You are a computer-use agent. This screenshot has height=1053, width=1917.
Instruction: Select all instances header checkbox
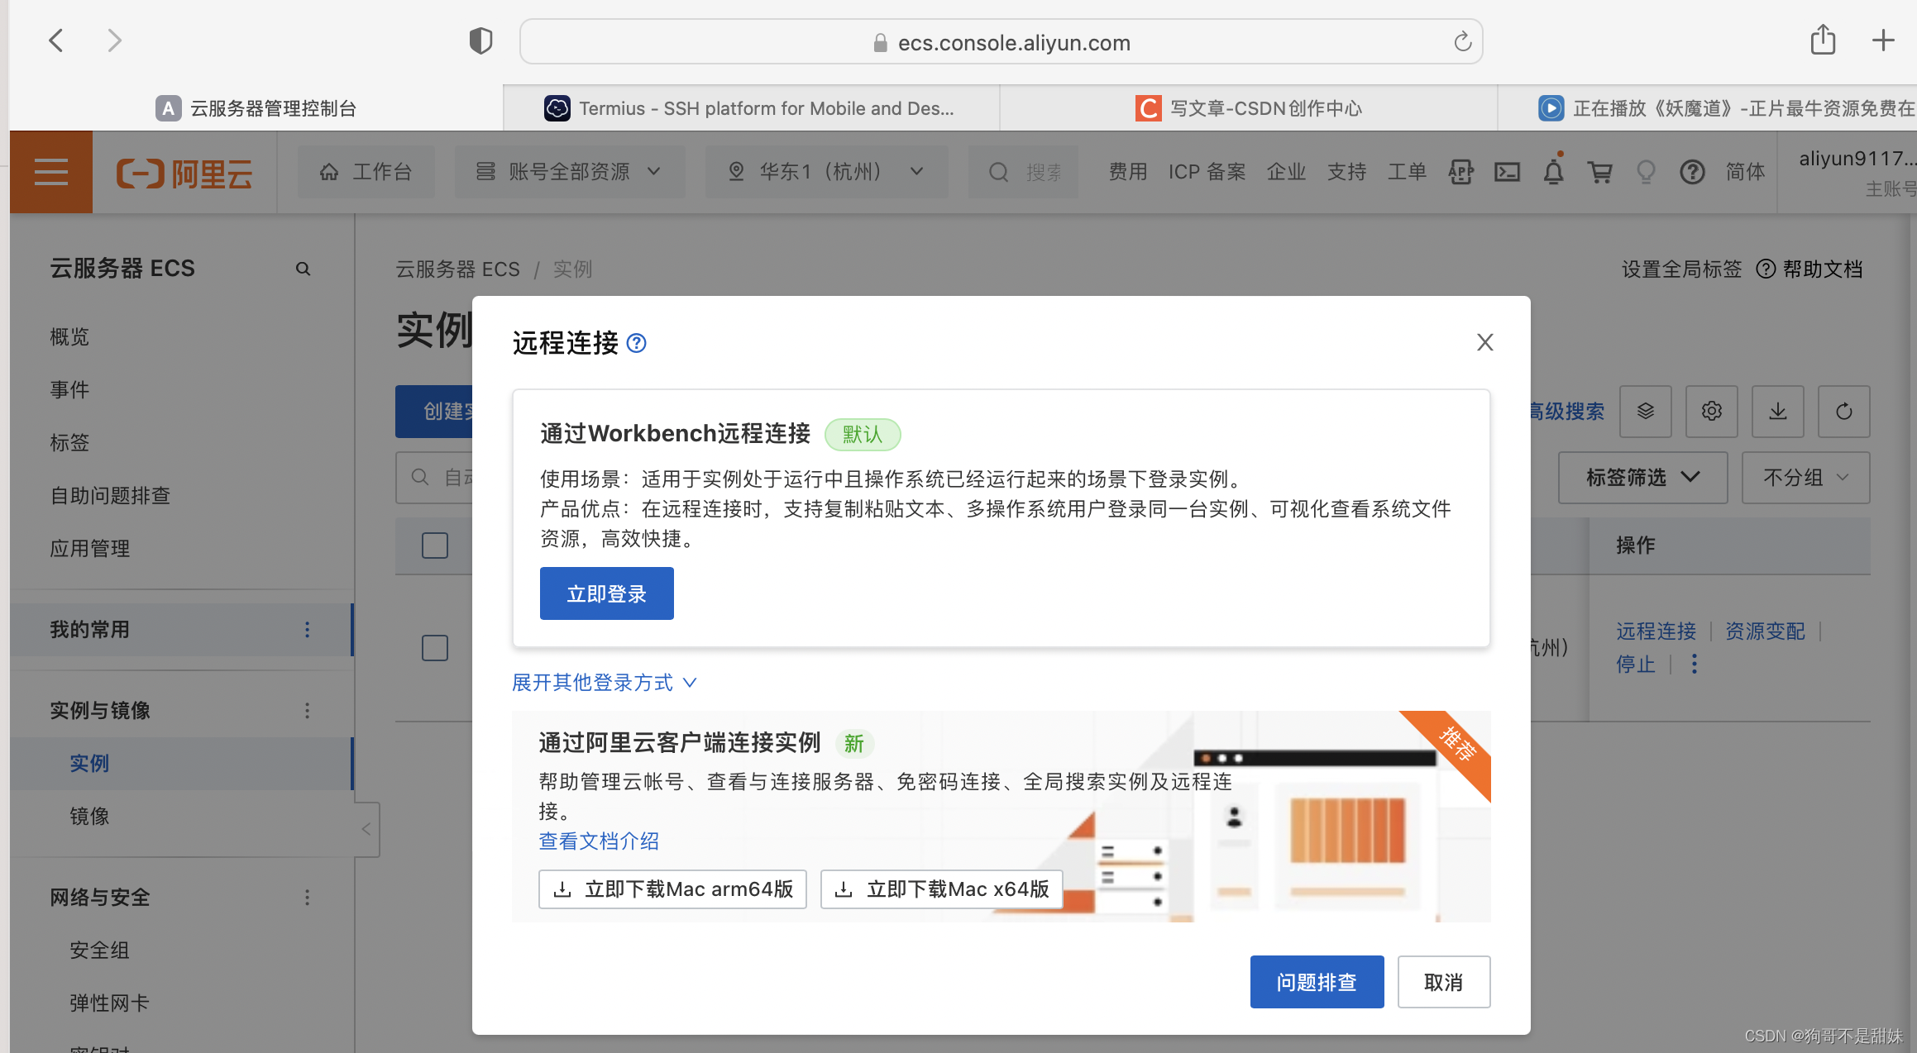point(435,546)
